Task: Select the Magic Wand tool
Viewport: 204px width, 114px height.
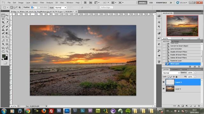Action: click(x=7, y=19)
